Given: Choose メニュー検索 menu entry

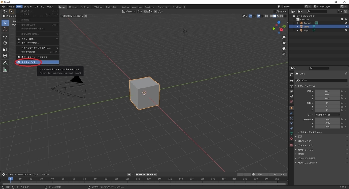Looking at the screenshot, I should pos(38,39).
